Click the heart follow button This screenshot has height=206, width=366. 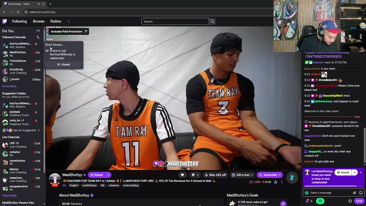182,175
